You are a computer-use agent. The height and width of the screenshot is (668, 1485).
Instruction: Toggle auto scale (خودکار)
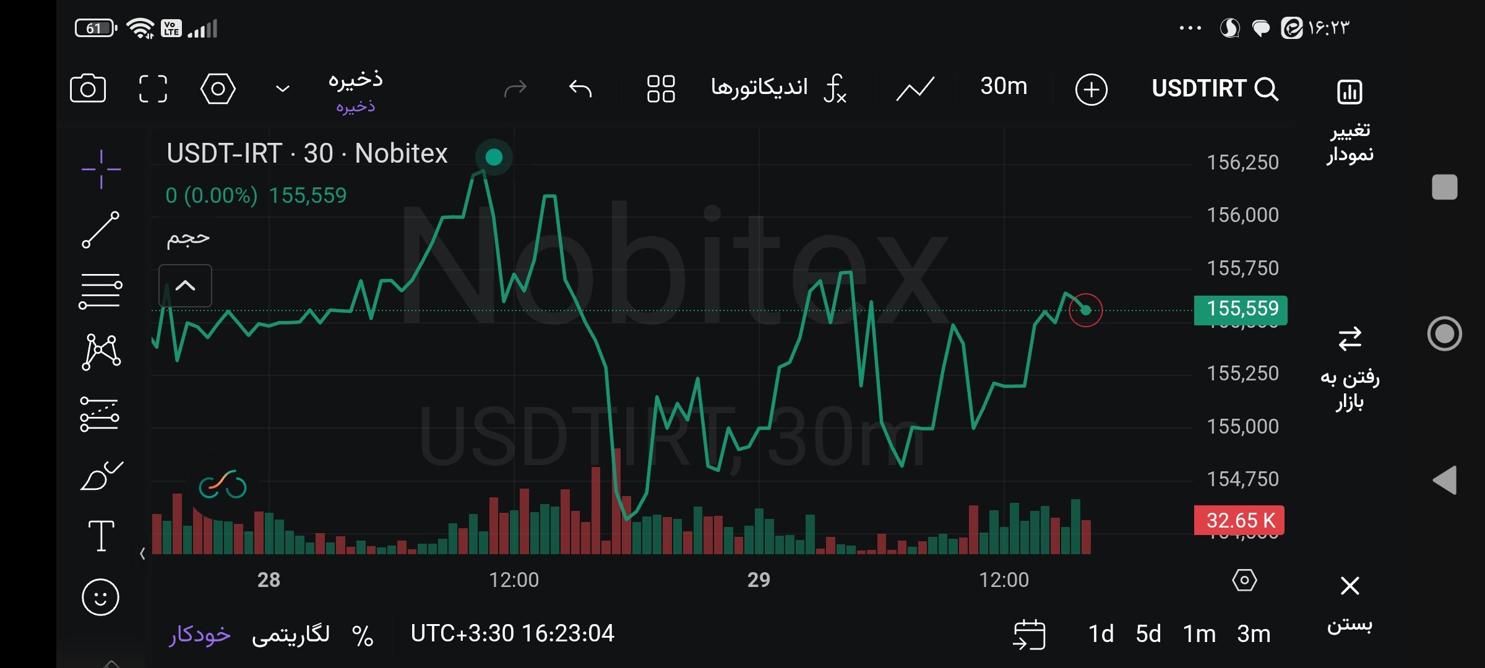(x=200, y=634)
